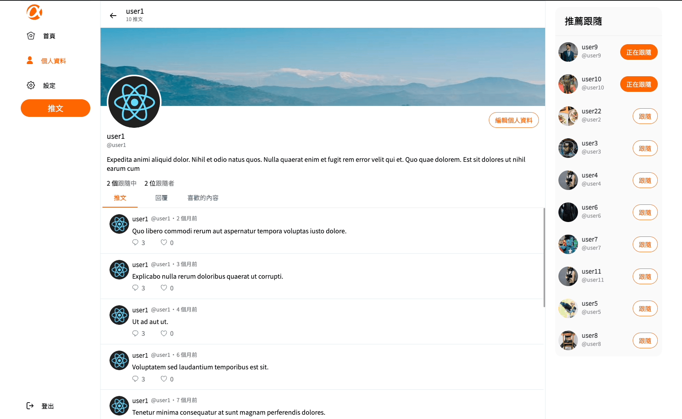Click the logout icon
682x419 pixels.
tap(30, 406)
